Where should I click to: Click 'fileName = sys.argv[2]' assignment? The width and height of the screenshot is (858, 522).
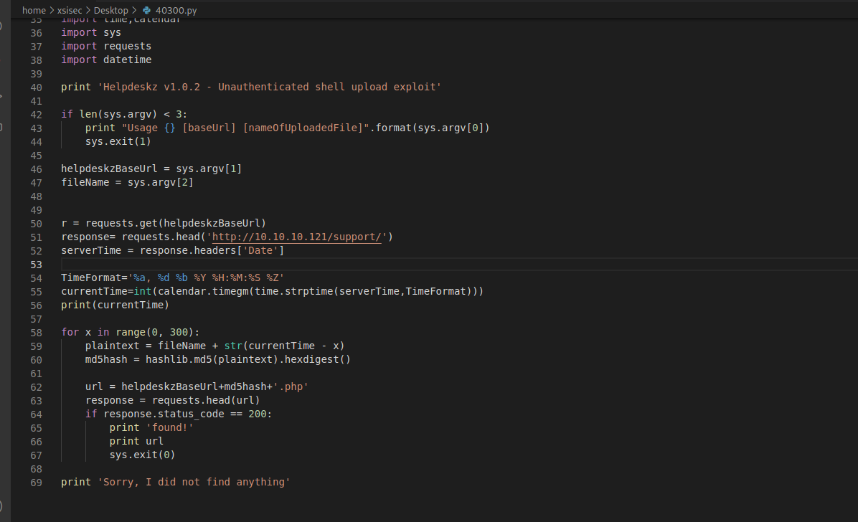[127, 182]
